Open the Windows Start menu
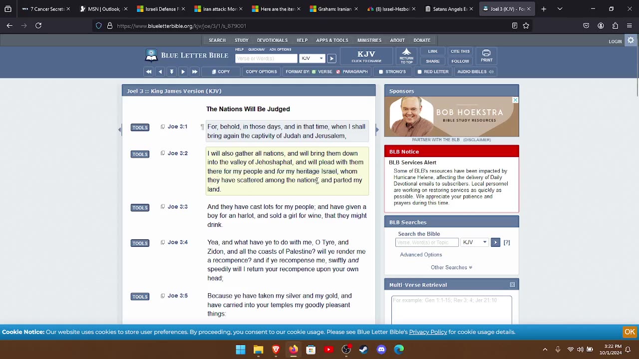Screen dimensions: 639x359 (x=241, y=350)
